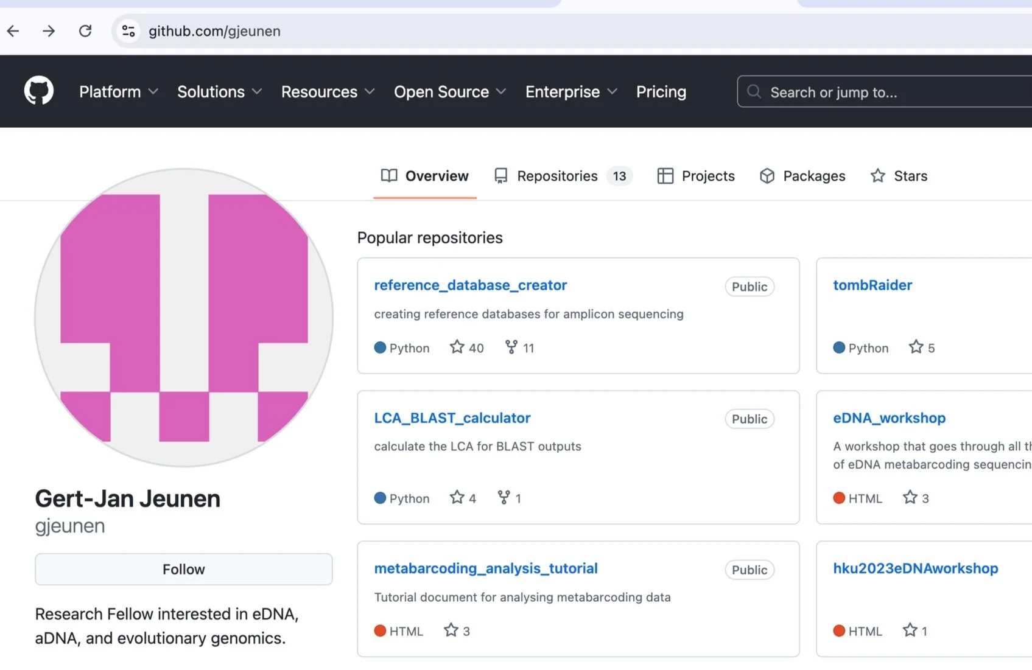
Task: Click the "Gert-Jan Jeunen" profile name
Action: (128, 498)
